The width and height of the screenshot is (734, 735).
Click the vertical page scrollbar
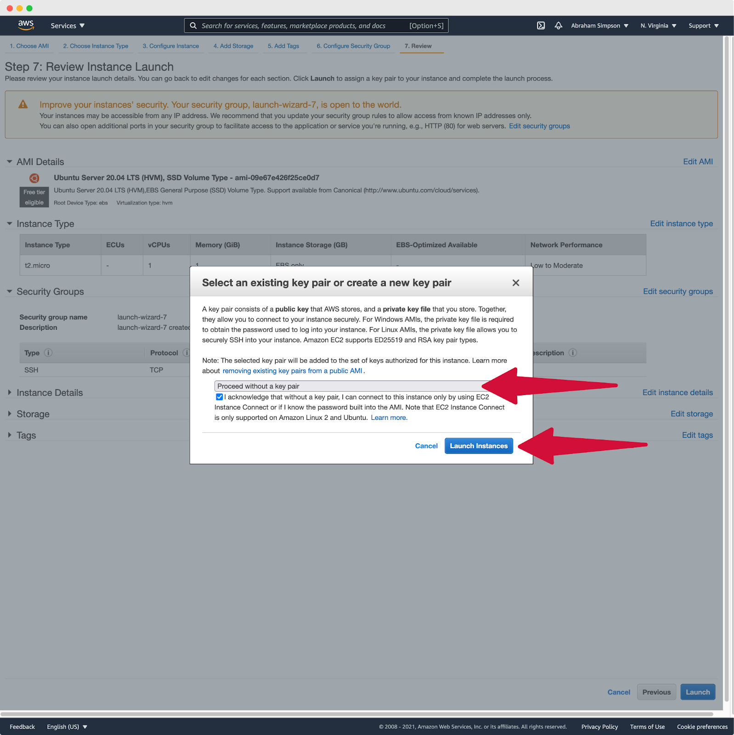pos(727,368)
